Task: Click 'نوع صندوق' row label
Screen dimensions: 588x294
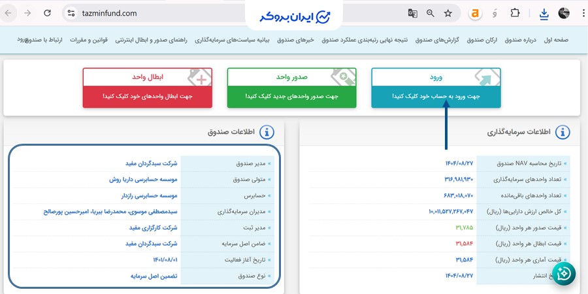Action: coord(252,276)
